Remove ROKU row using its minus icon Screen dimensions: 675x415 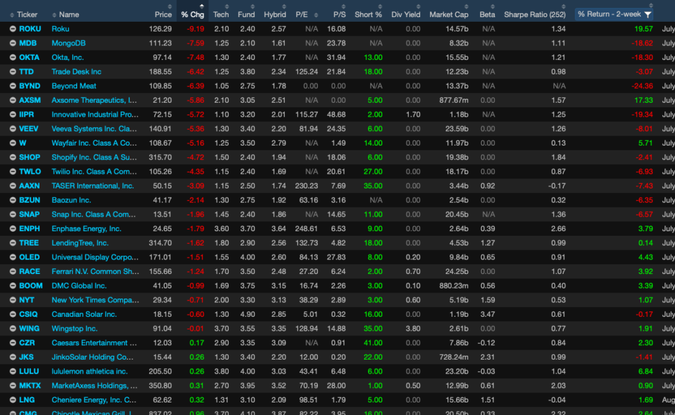pyautogui.click(x=13, y=29)
